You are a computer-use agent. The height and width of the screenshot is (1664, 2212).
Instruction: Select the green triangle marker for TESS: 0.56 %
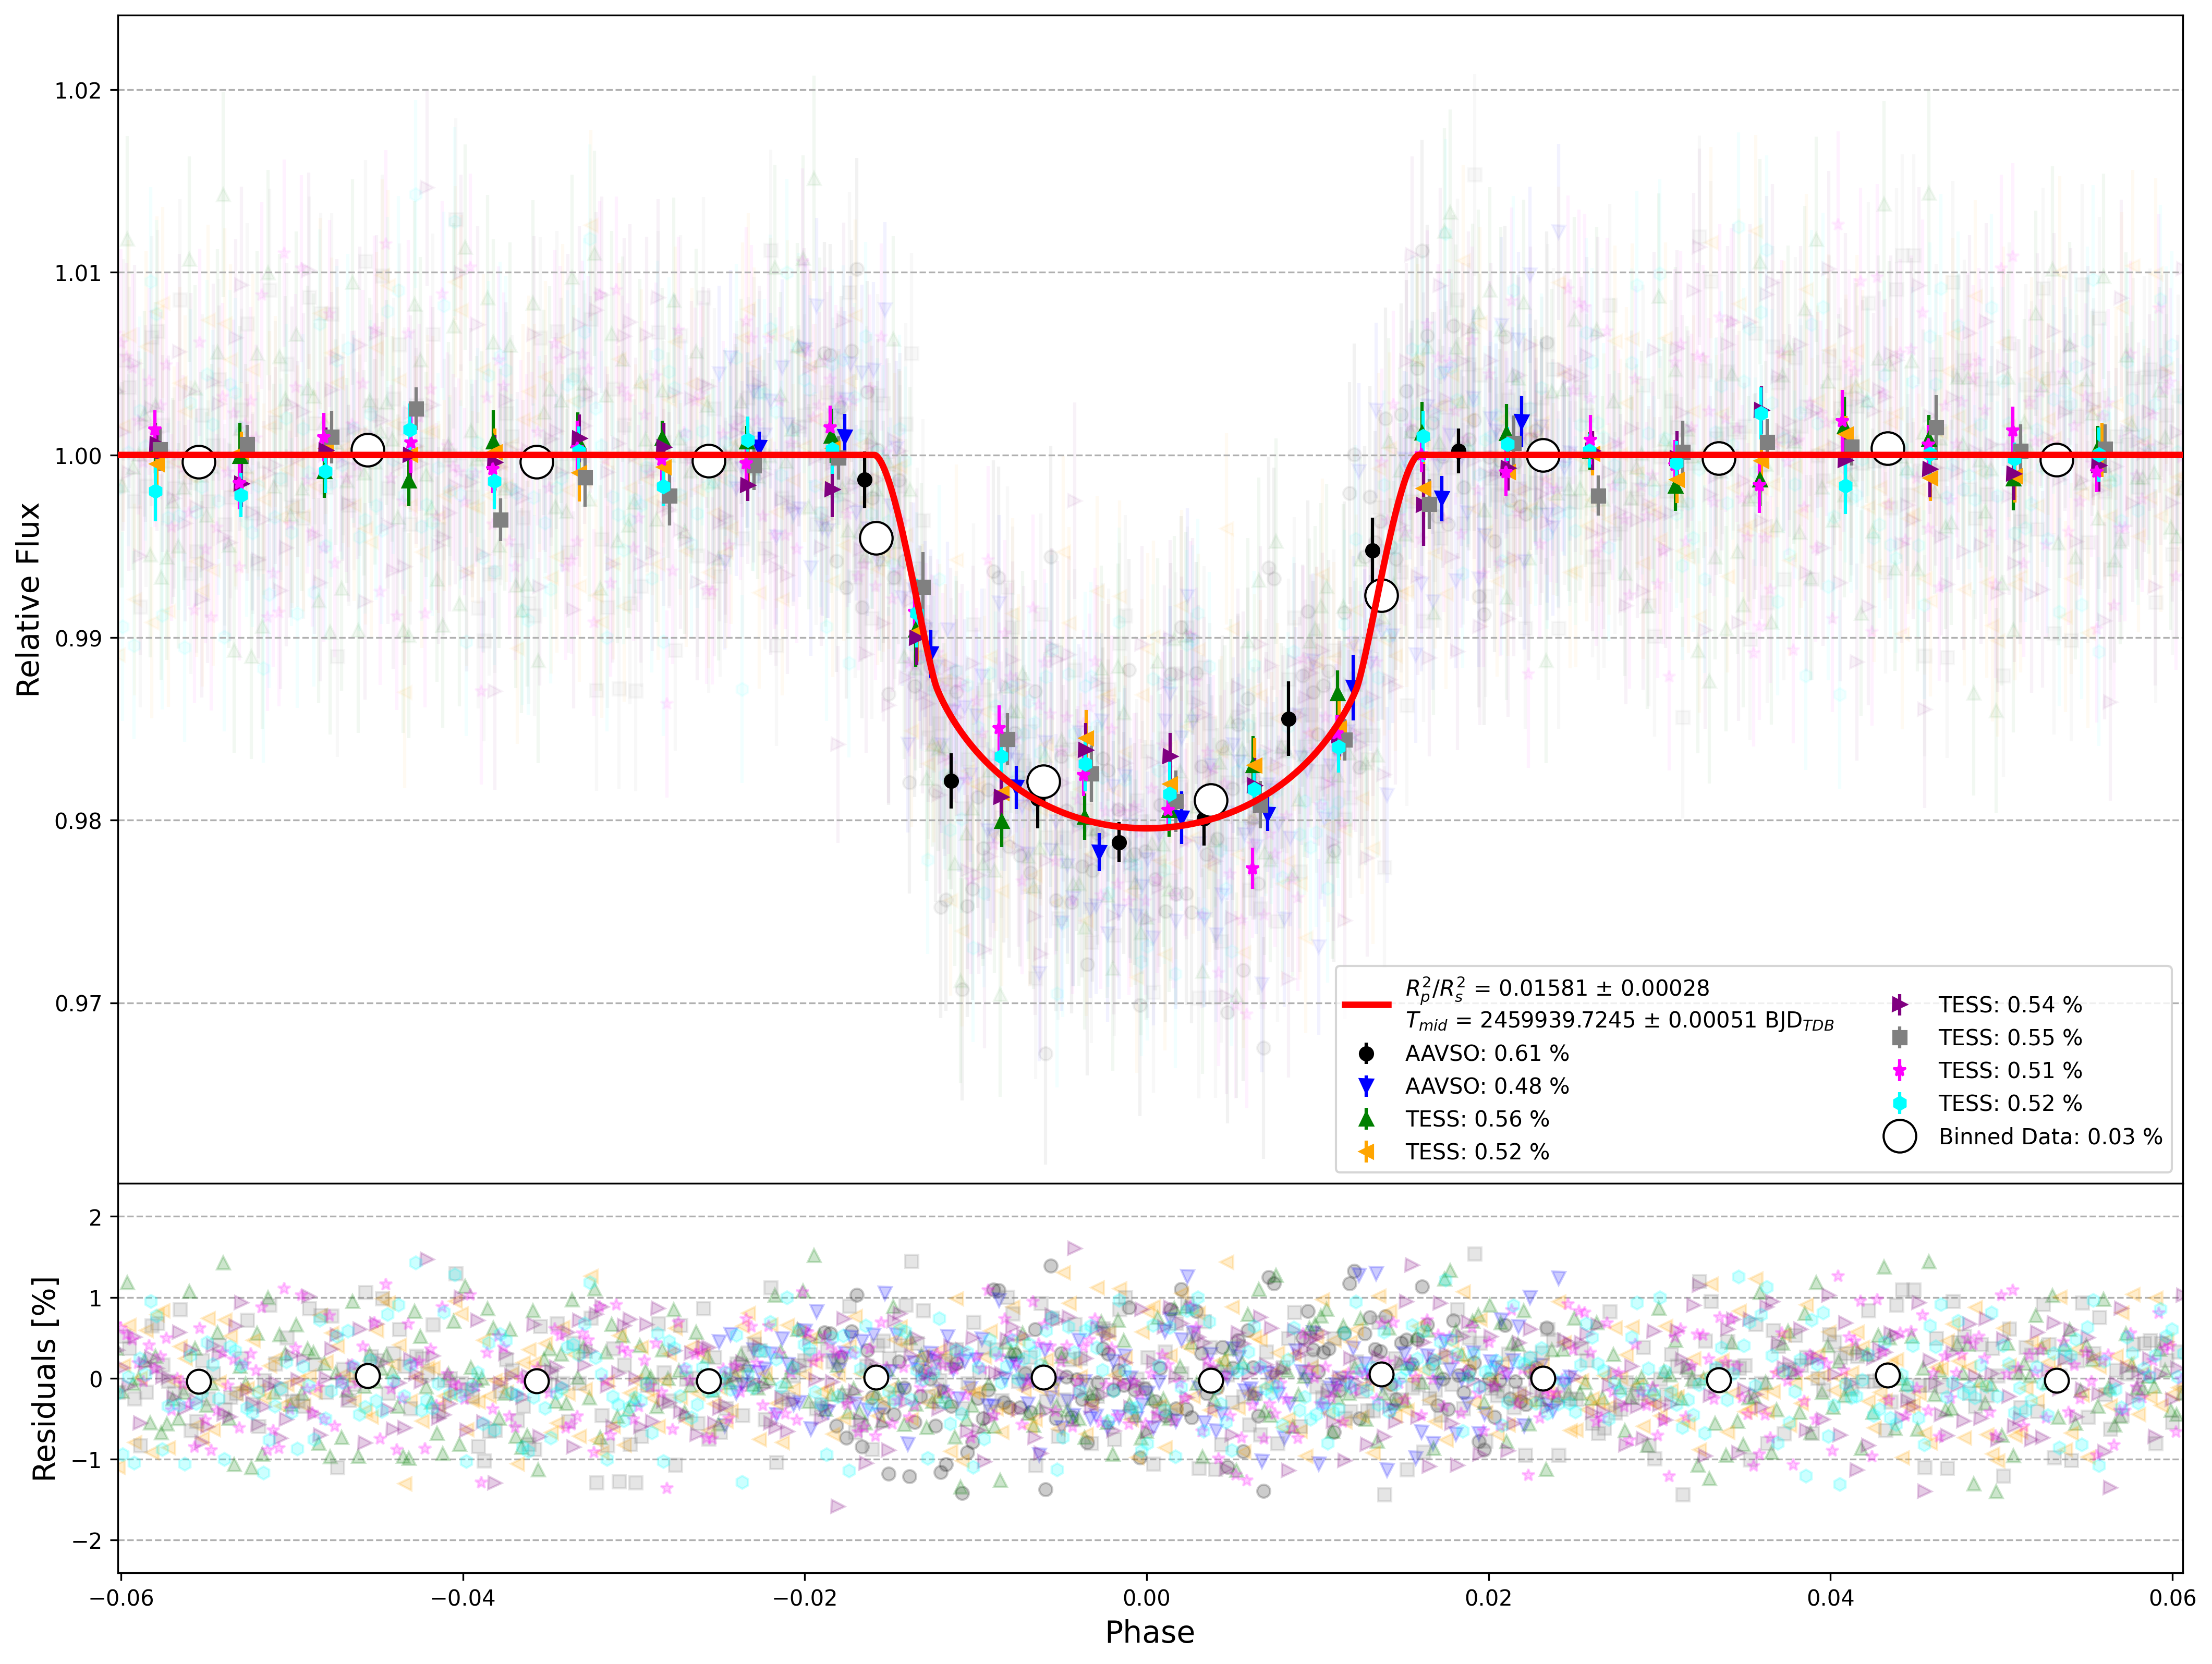tap(1366, 1119)
